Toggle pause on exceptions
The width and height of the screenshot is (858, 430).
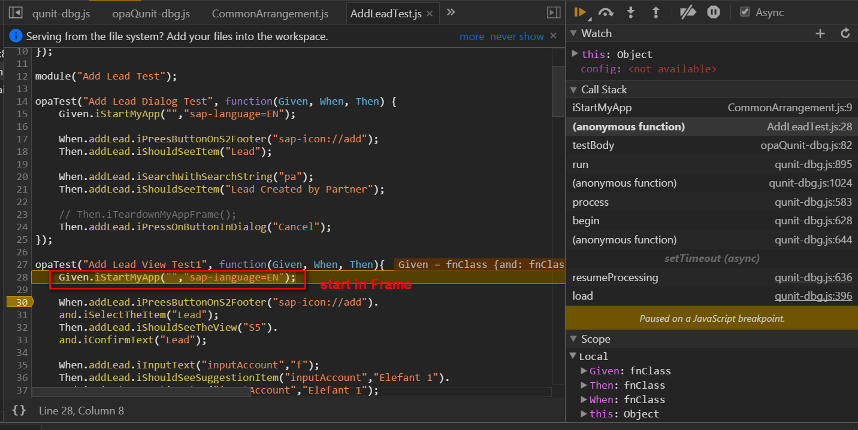713,13
